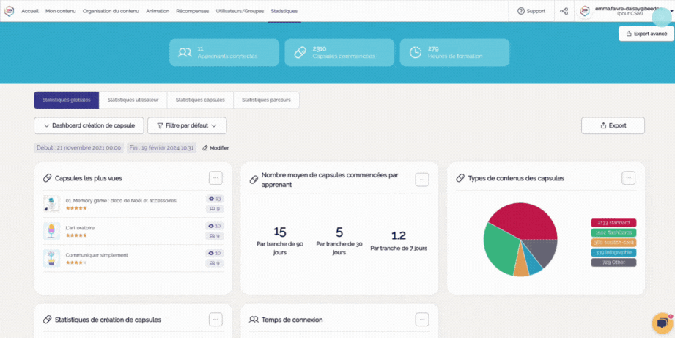The height and width of the screenshot is (338, 675).
Task: Open the chat support widget icon
Action: coord(661,323)
